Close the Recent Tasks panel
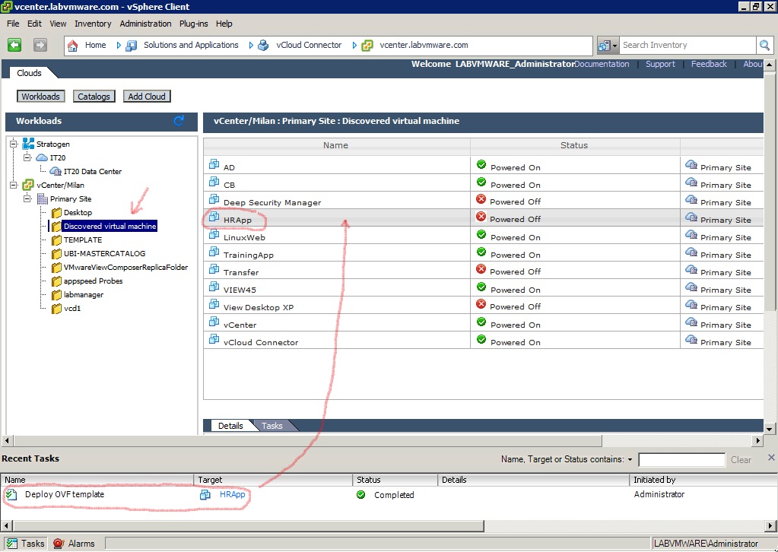This screenshot has width=778, height=552. click(771, 457)
